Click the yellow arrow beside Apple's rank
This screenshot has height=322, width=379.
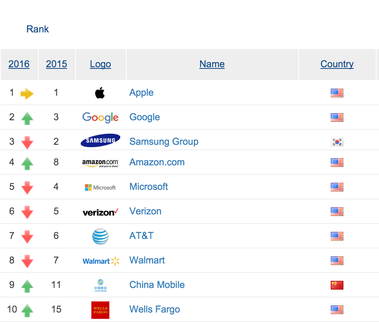pyautogui.click(x=27, y=94)
